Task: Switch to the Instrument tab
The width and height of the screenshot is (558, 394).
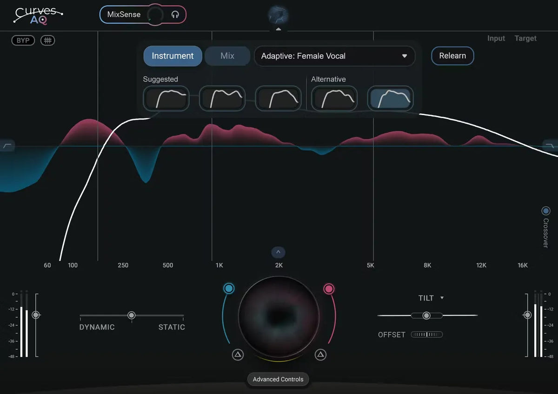Action: tap(173, 56)
